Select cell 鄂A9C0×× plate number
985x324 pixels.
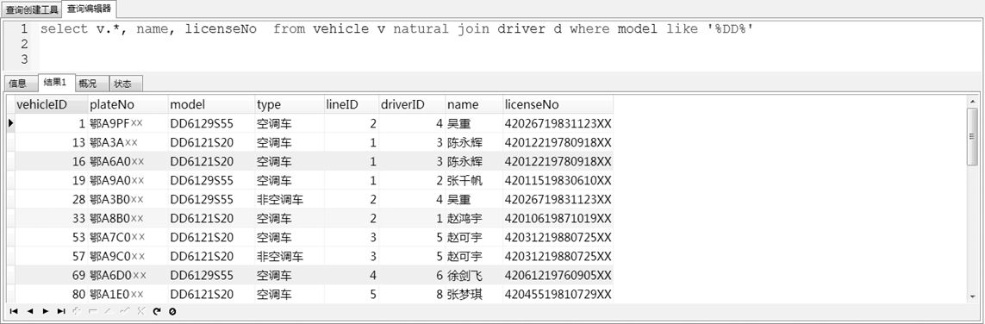tap(128, 256)
